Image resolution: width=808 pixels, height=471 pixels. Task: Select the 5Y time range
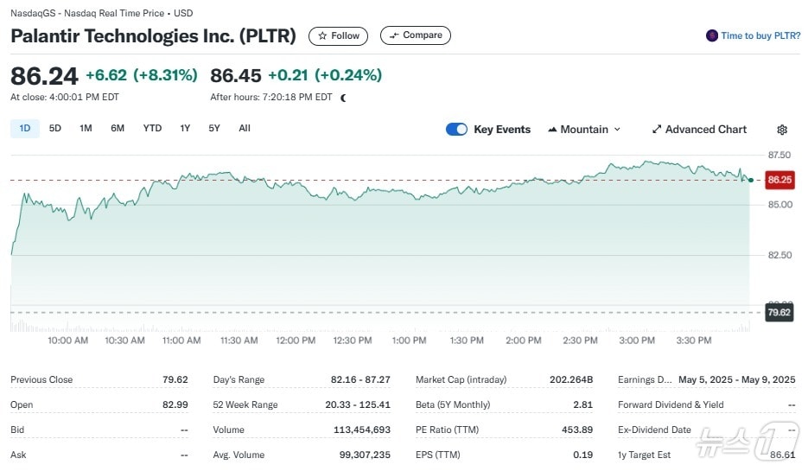pyautogui.click(x=214, y=129)
